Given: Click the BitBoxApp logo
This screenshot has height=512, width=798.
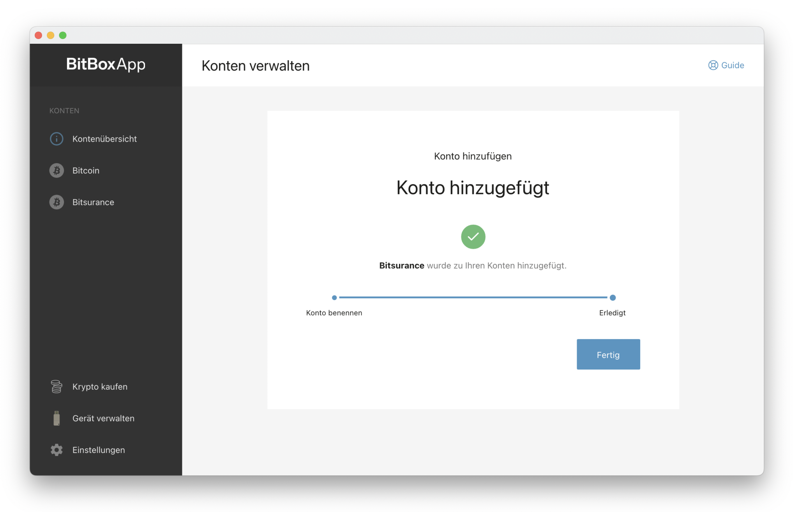Looking at the screenshot, I should [x=106, y=64].
